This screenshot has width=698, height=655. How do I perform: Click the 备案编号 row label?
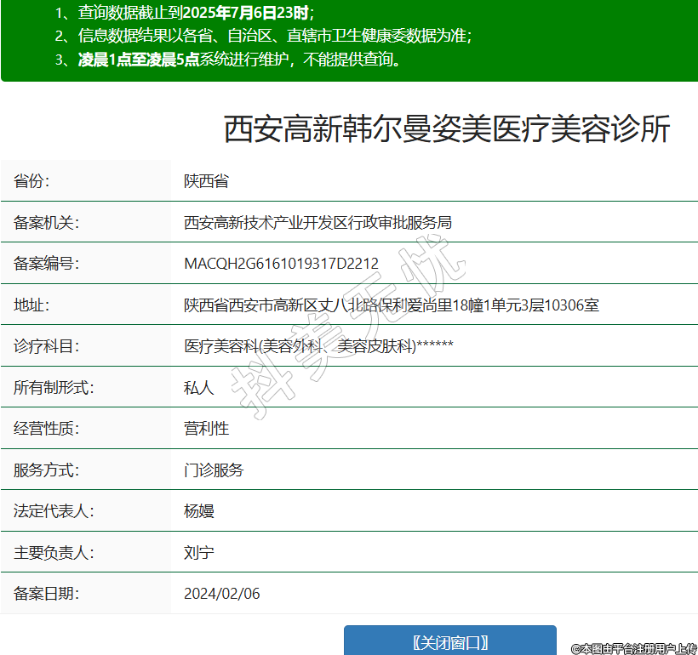(46, 264)
